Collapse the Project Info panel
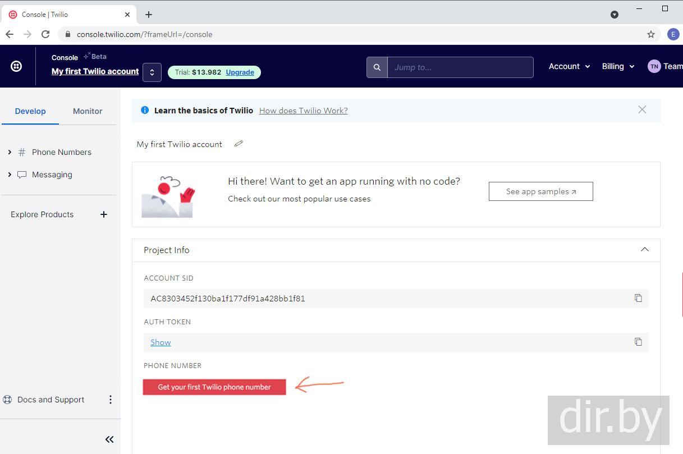 click(644, 250)
